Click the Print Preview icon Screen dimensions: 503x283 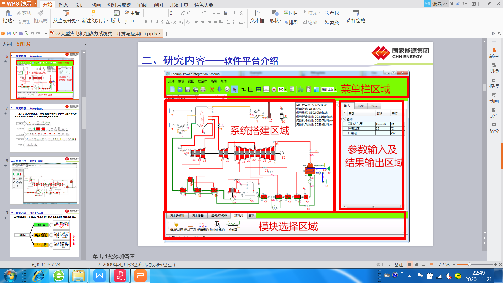tap(26, 34)
